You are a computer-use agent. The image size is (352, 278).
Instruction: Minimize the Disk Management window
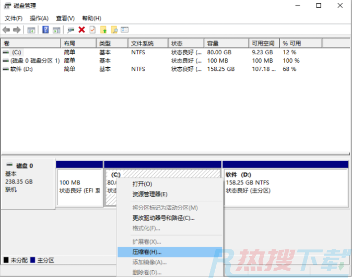(x=298, y=6)
